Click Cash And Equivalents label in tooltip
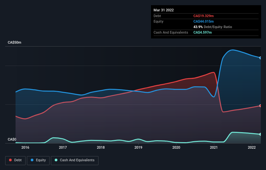The height and width of the screenshot is (170, 266). pyautogui.click(x=171, y=32)
